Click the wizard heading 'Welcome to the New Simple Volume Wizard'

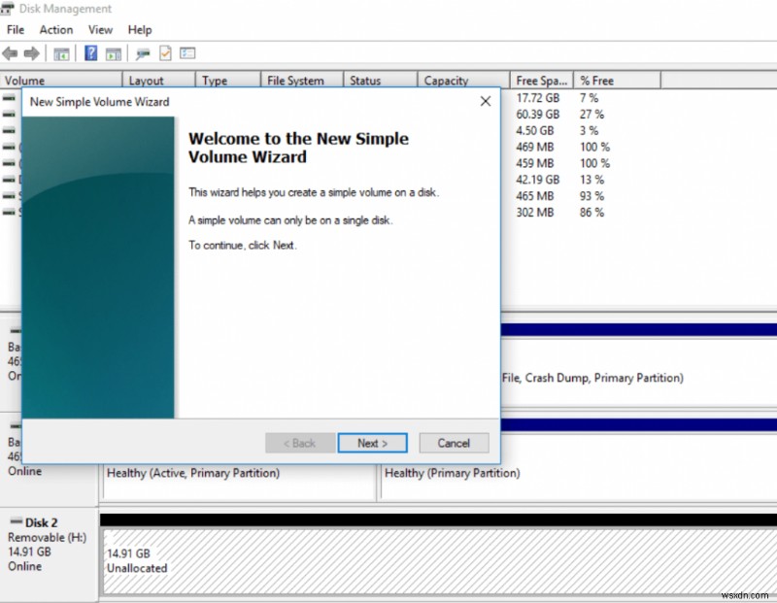pyautogui.click(x=298, y=148)
